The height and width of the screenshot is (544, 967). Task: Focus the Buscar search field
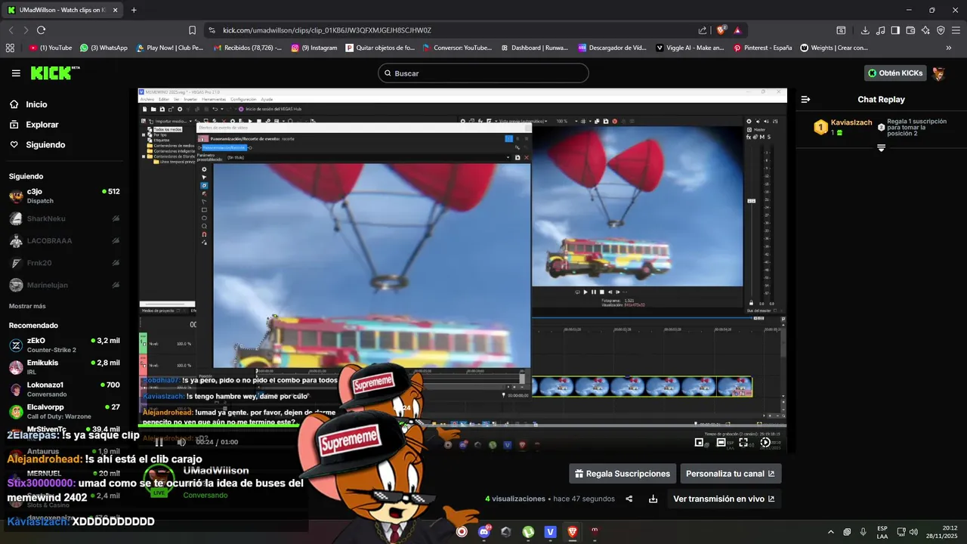pos(483,73)
